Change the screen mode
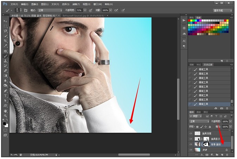Image resolution: width=237 pixels, height=159 pixels. tap(5, 135)
